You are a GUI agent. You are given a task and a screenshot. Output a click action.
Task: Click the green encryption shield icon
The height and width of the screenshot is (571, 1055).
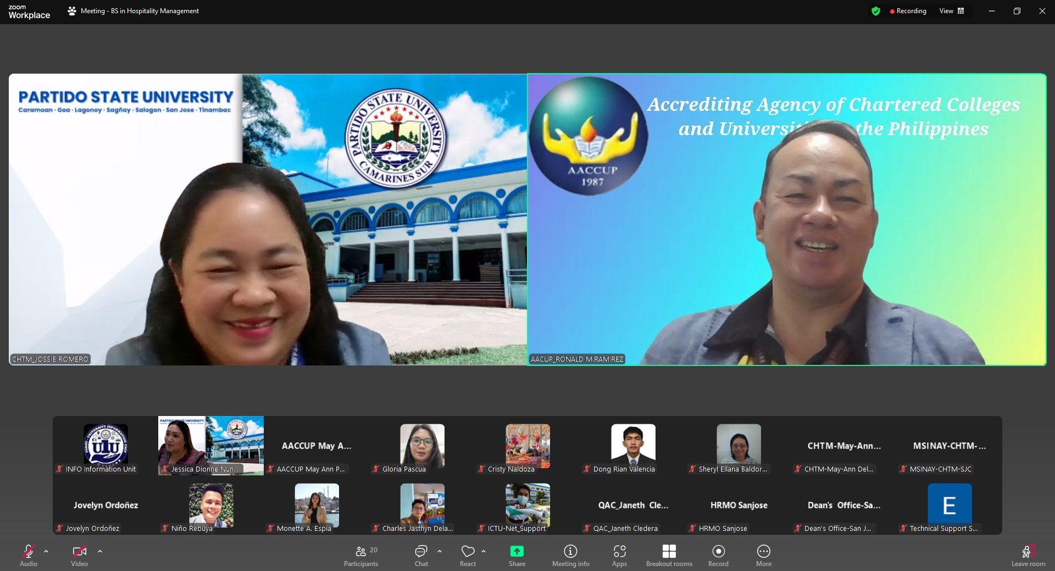pyautogui.click(x=876, y=11)
